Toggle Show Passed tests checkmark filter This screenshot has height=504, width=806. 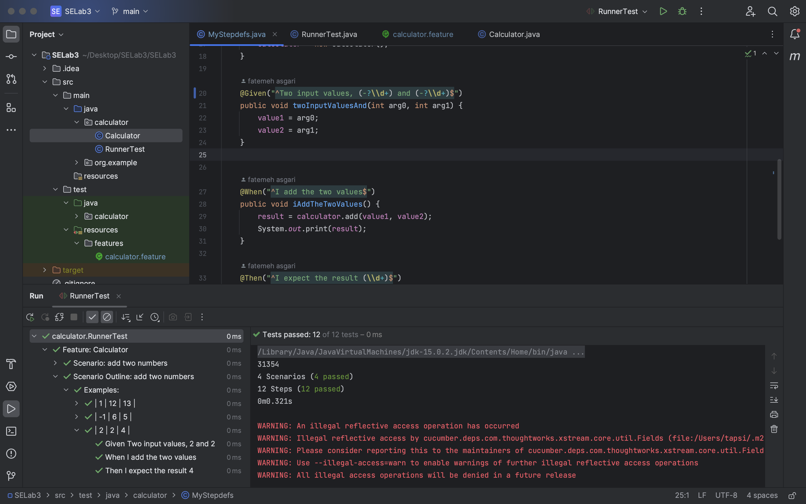[x=92, y=317]
